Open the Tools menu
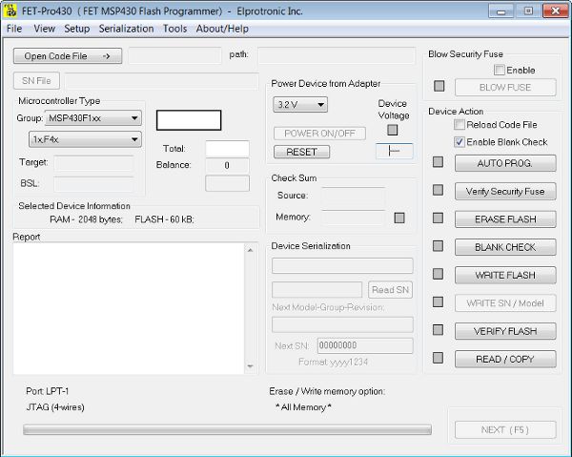Image resolution: width=572 pixels, height=457 pixels. [x=174, y=29]
